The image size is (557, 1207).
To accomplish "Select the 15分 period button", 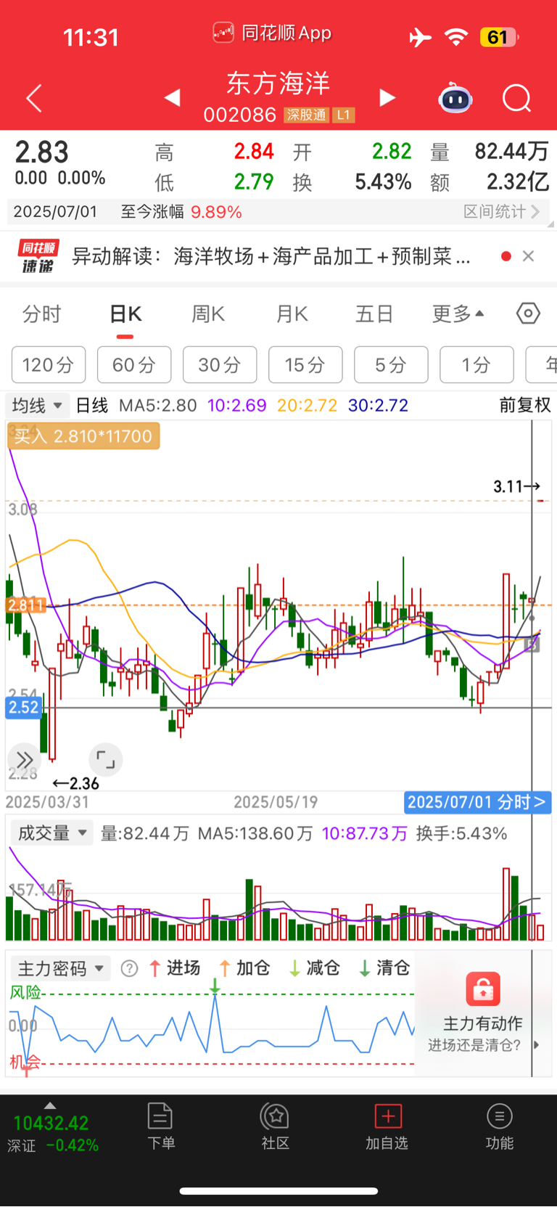I will pyautogui.click(x=305, y=364).
